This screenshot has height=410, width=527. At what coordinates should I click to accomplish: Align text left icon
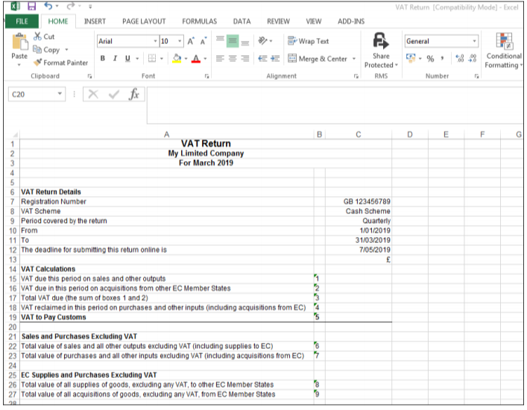(220, 58)
